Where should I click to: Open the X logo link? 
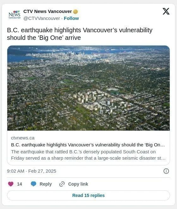[x=166, y=11]
